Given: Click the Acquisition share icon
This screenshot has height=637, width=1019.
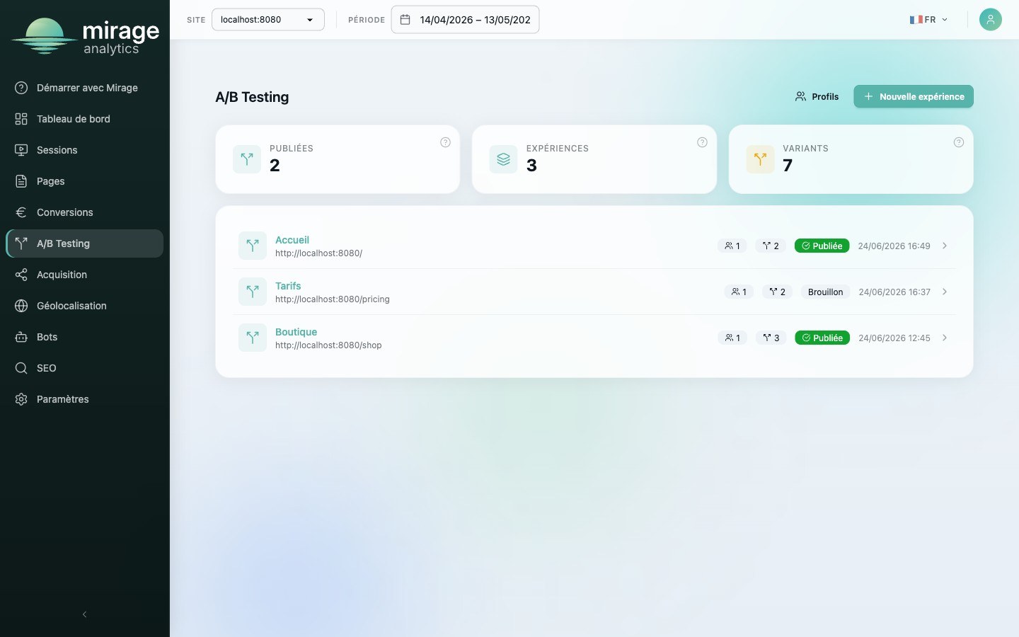Looking at the screenshot, I should tap(21, 275).
